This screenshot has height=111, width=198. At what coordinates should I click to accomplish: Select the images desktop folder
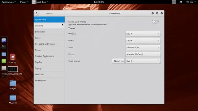click(13, 85)
